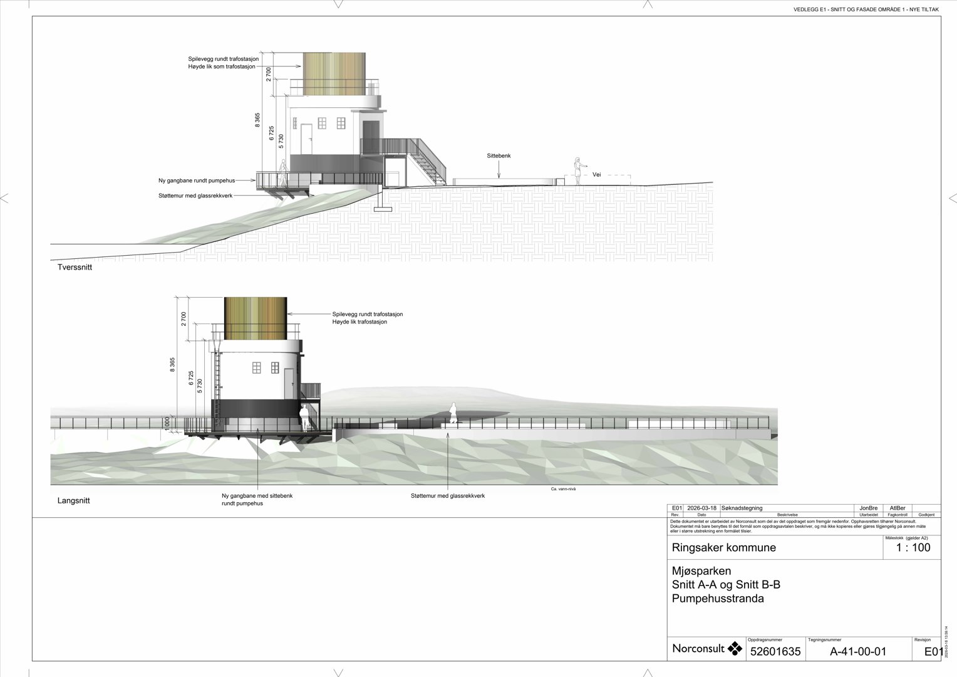This screenshot has height=677, width=957.
Task: Click the Vei label near the road
Action: (596, 175)
